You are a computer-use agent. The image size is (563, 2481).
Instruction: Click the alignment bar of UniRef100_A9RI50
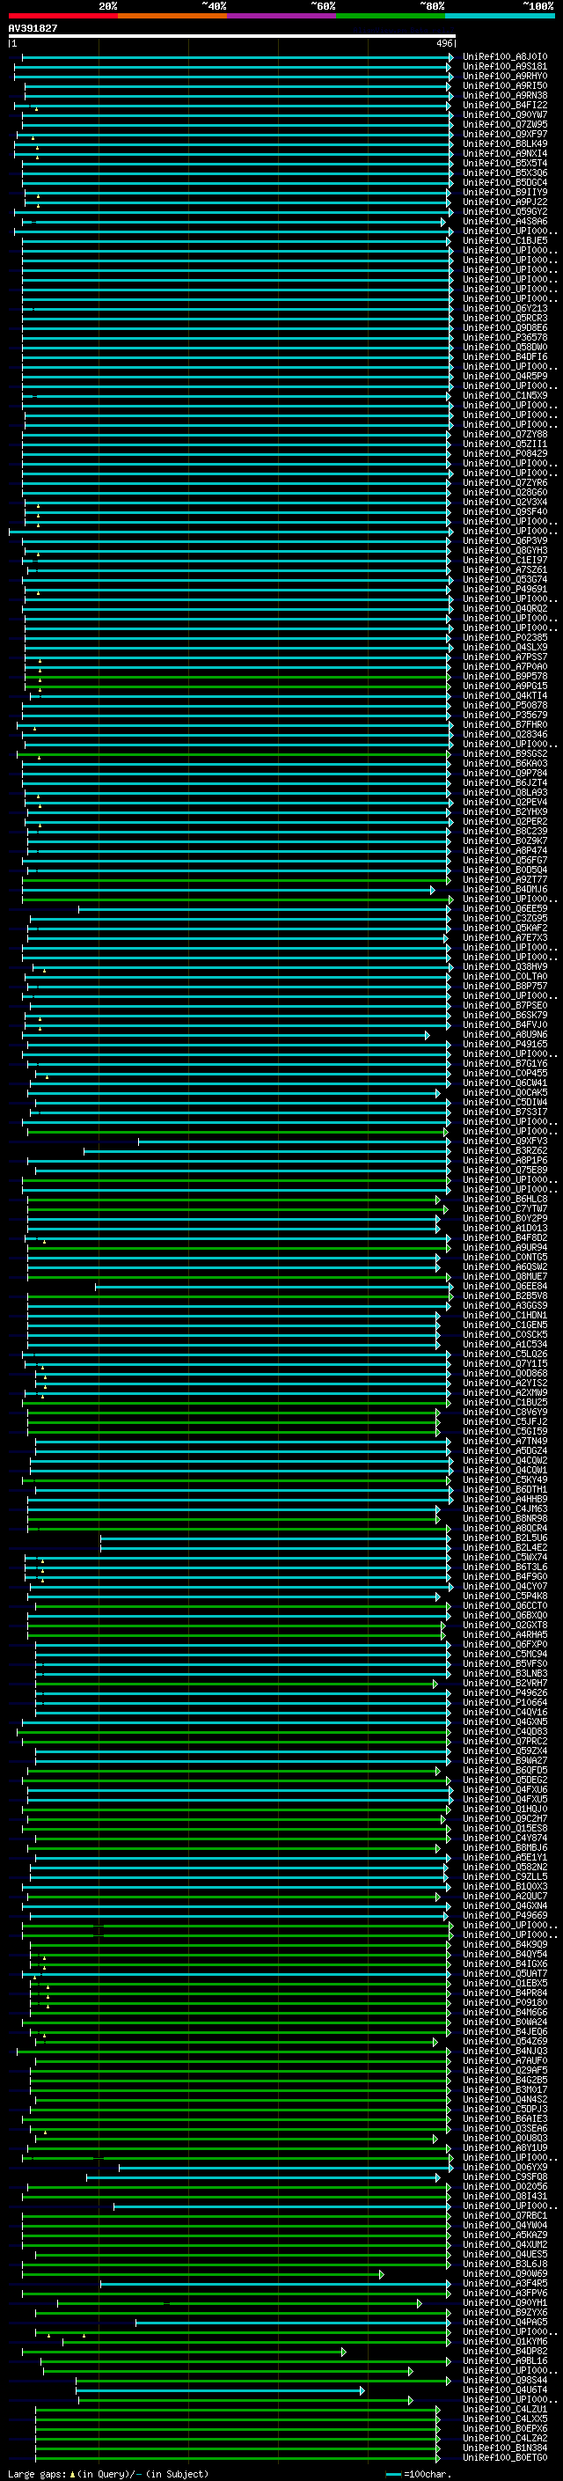coord(237,85)
